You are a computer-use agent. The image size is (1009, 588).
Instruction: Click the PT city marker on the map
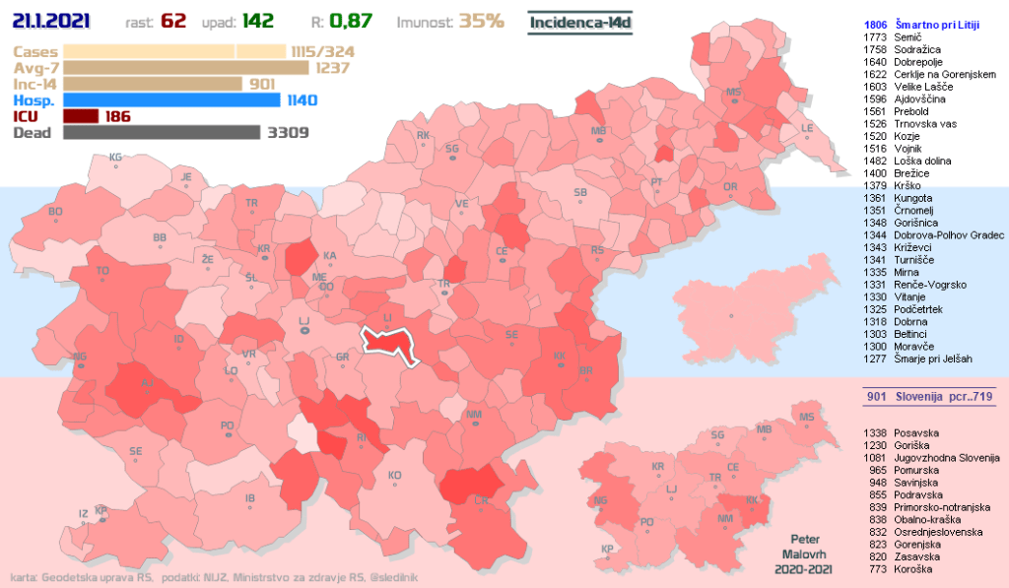pos(657,184)
